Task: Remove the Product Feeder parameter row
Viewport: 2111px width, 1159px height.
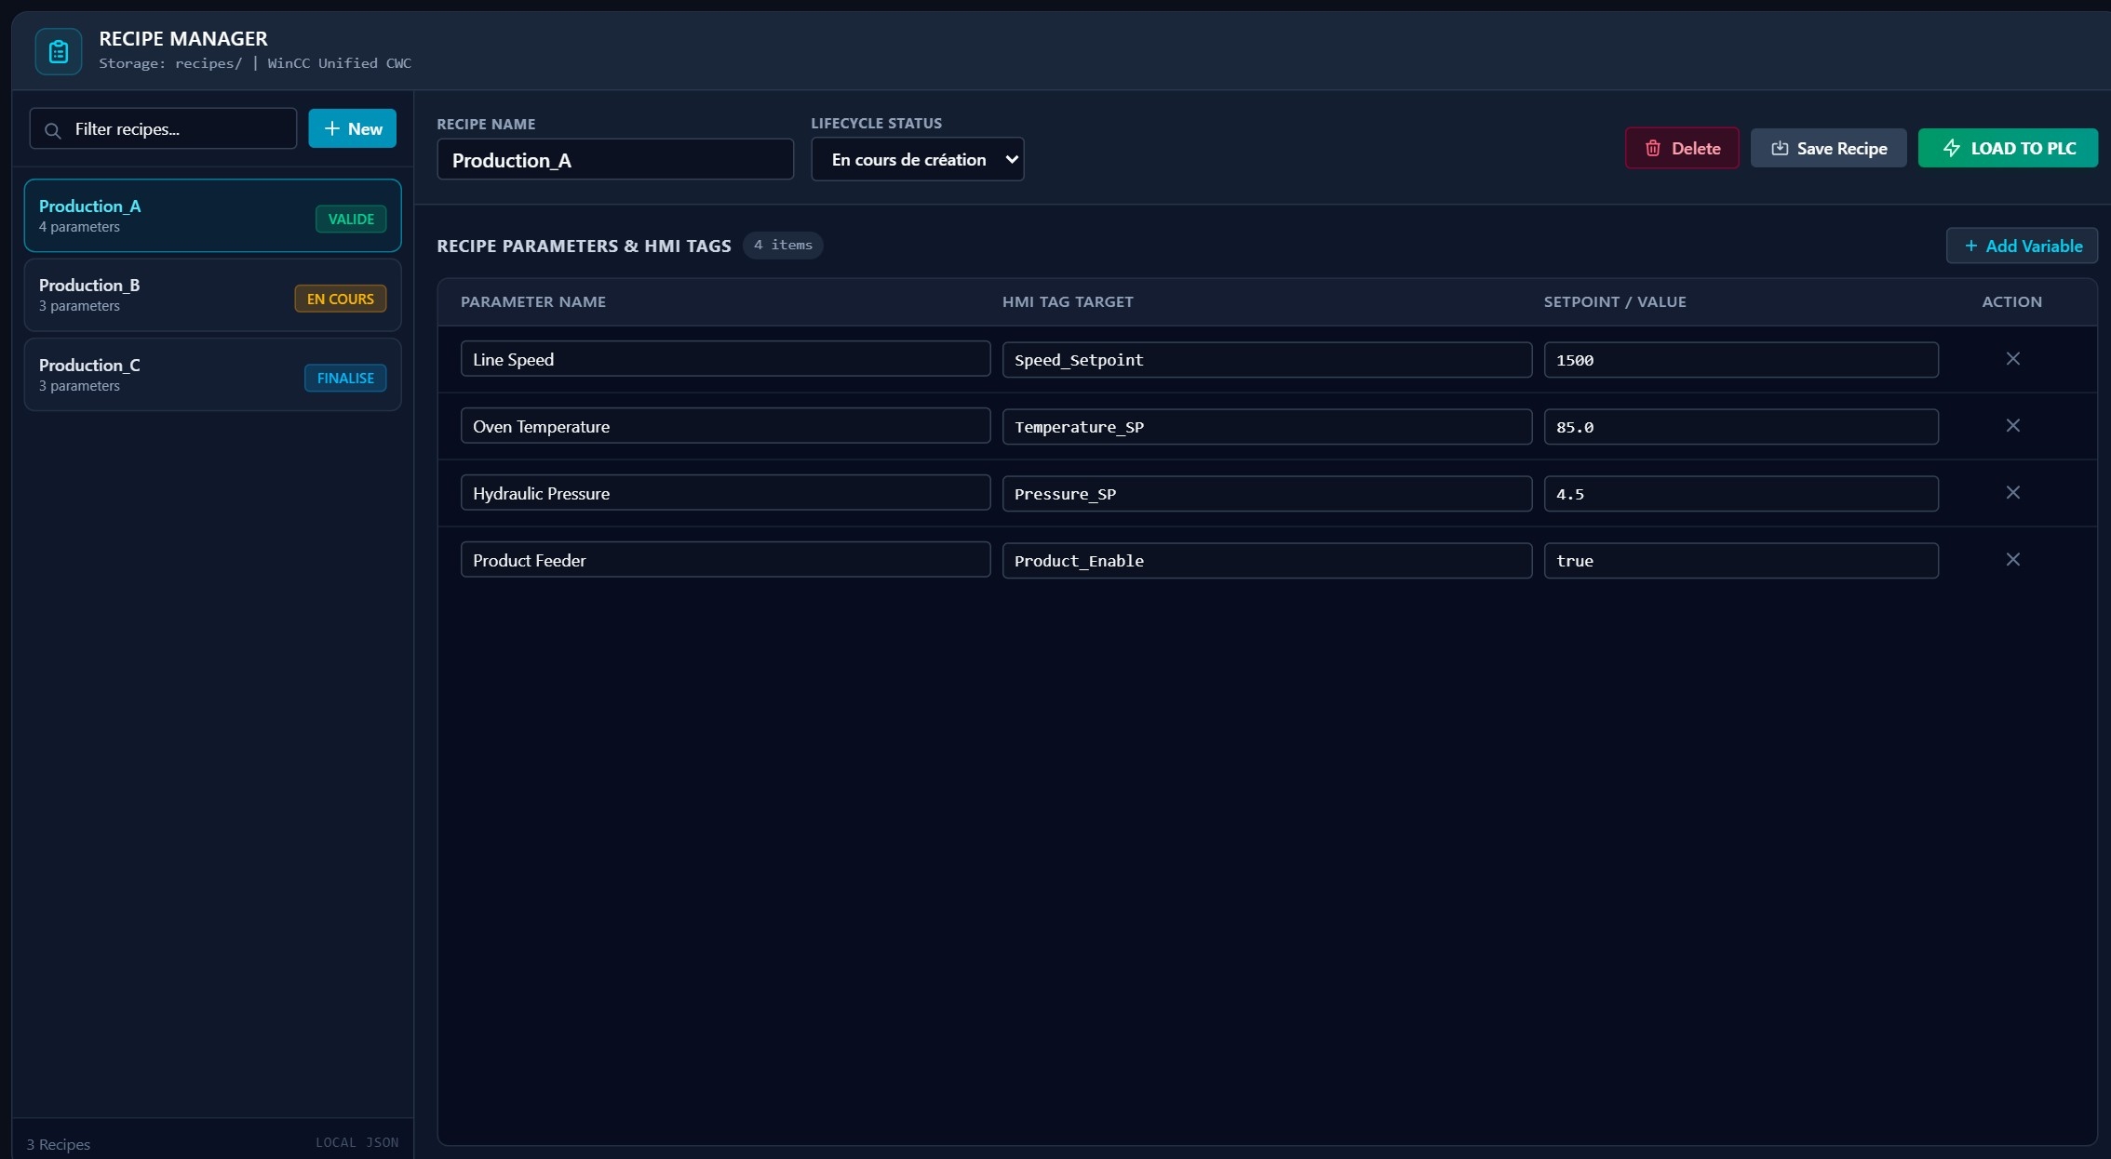Action: point(2012,560)
